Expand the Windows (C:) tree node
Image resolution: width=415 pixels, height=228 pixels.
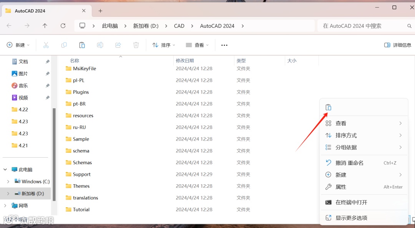[x=8, y=182]
